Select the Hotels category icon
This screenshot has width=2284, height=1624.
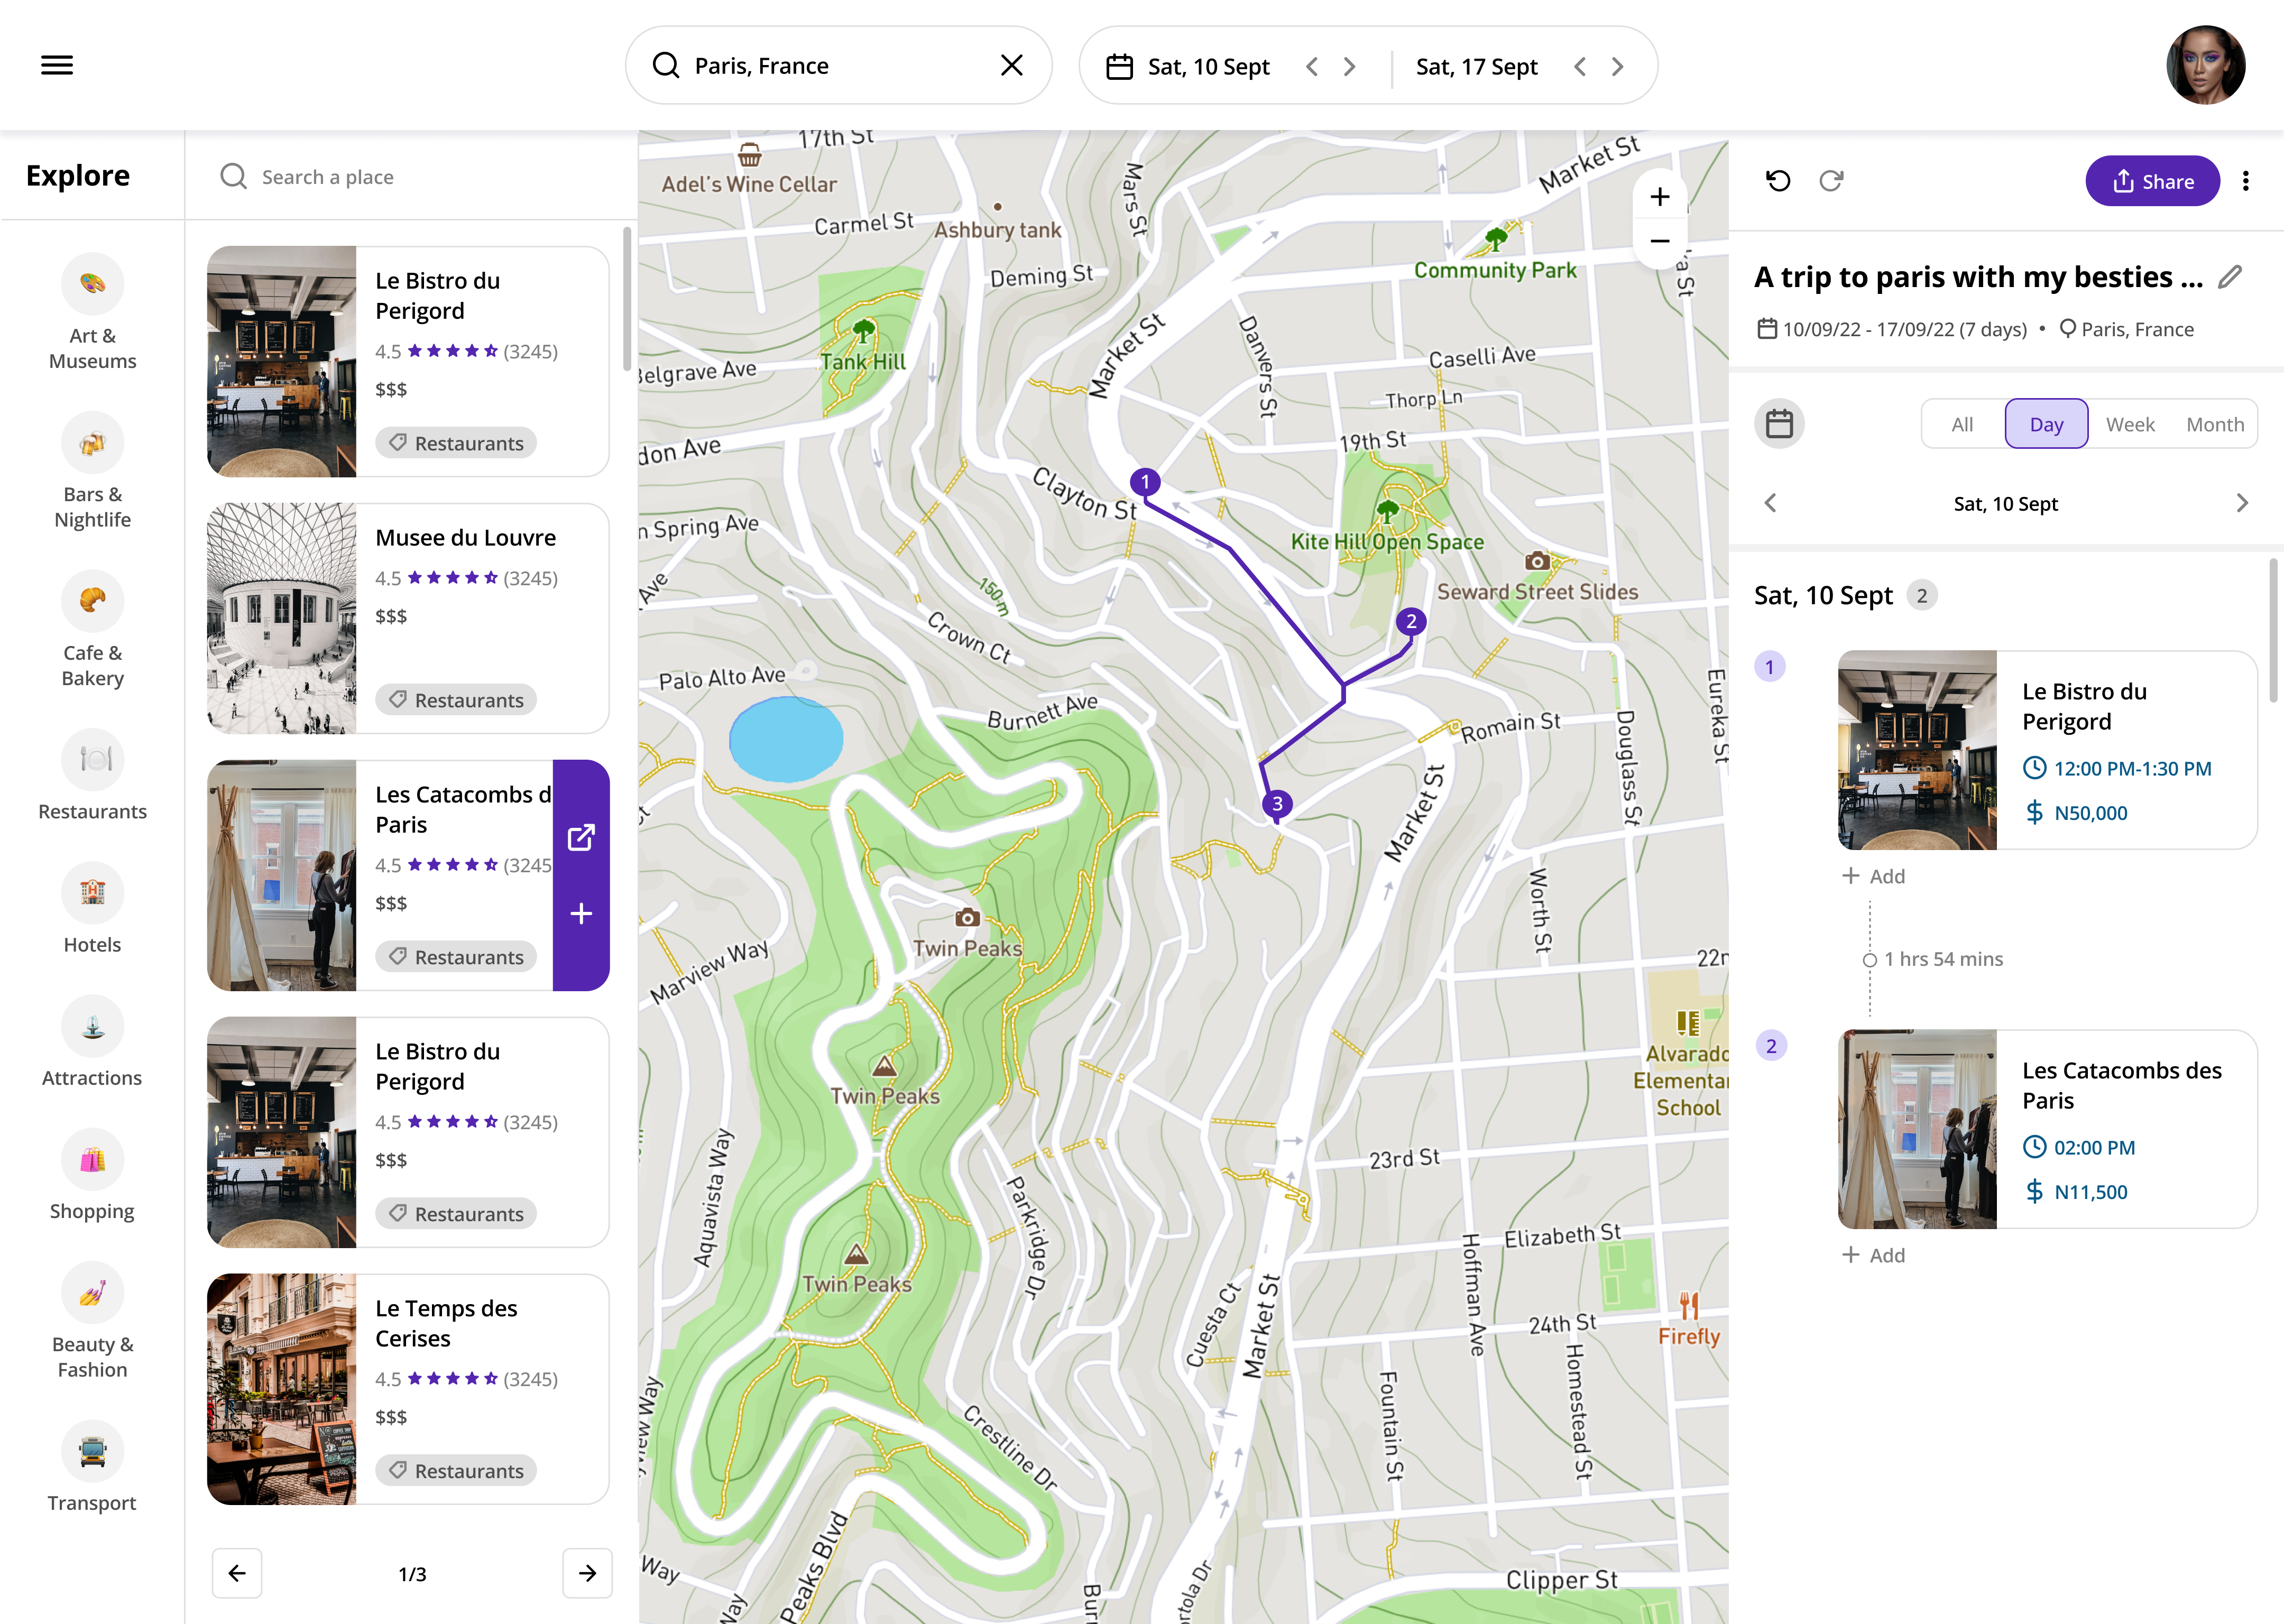coord(92,893)
